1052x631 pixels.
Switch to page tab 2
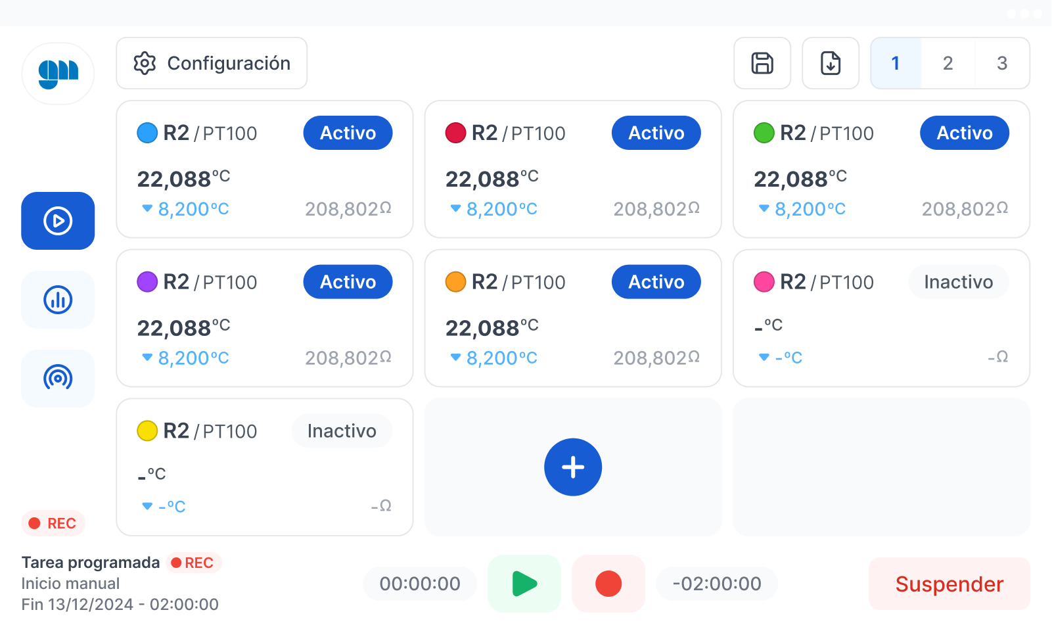coord(948,63)
